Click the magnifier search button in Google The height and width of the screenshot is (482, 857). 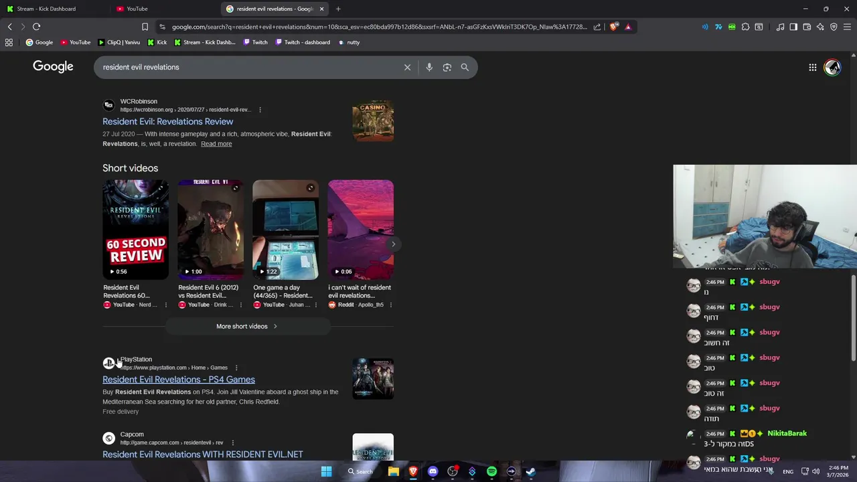pyautogui.click(x=465, y=67)
